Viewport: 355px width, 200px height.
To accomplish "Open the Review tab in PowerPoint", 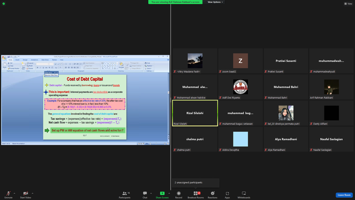I will [54, 60].
